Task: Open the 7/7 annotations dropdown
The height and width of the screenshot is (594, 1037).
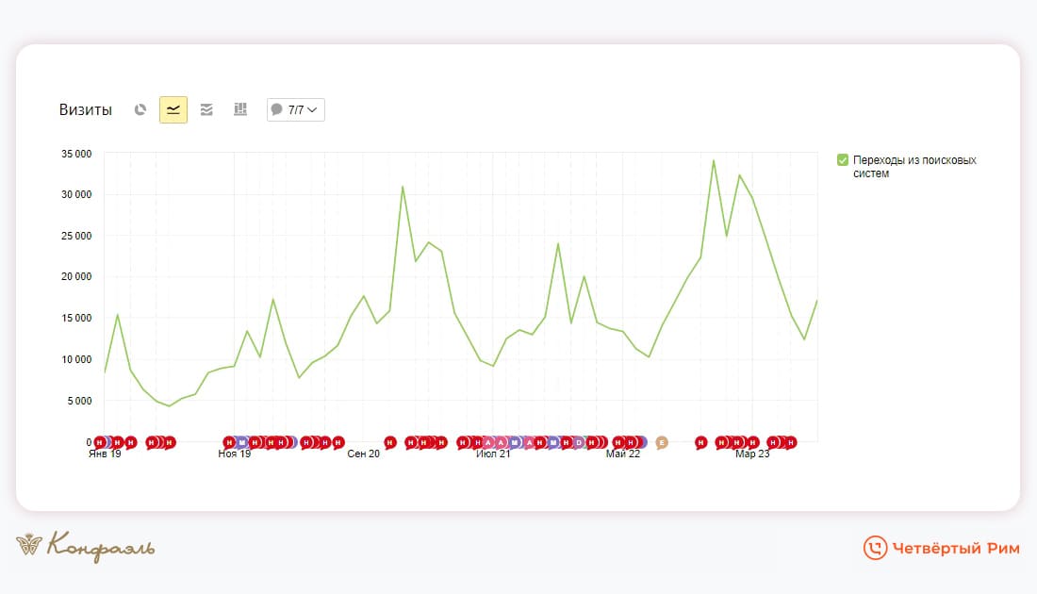Action: click(296, 109)
